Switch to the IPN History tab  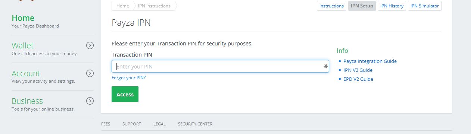[x=392, y=6]
